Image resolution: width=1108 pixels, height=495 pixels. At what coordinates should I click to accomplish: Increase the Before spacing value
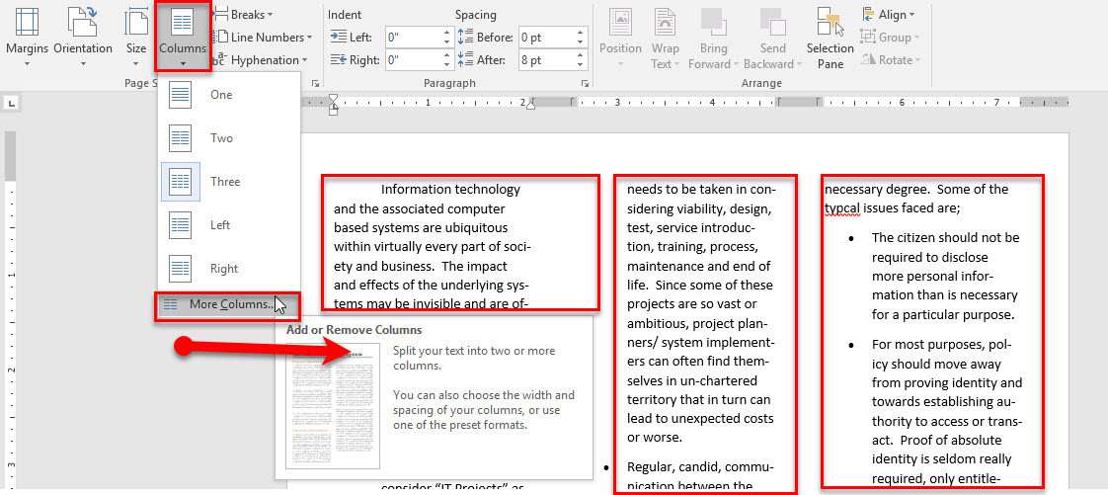coord(582,33)
